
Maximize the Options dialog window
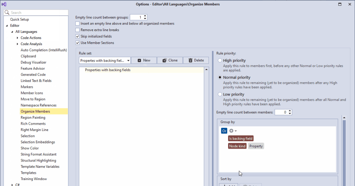(x=340, y=4)
